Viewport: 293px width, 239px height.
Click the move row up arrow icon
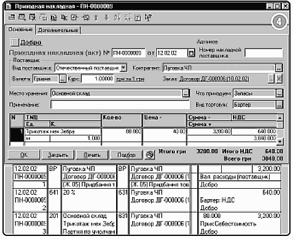coord(96,18)
